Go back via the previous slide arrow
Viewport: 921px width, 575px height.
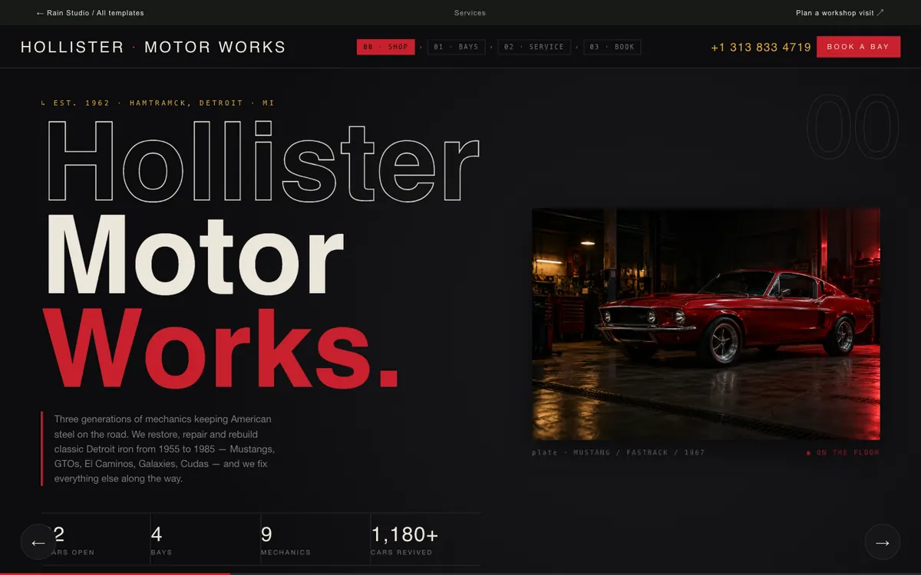coord(38,542)
